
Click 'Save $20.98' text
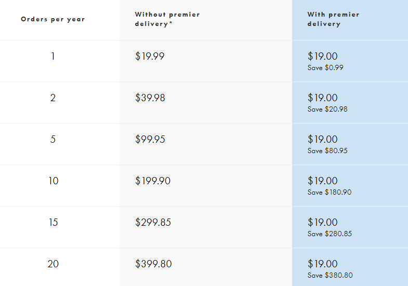327,109
